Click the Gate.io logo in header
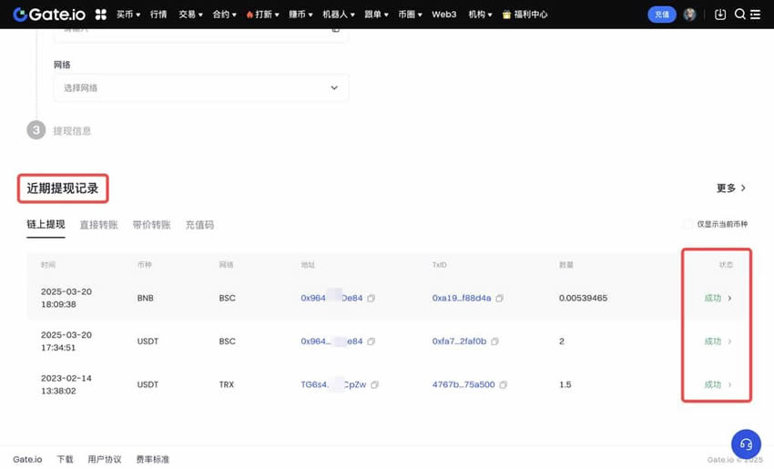The image size is (774, 469). [50, 15]
